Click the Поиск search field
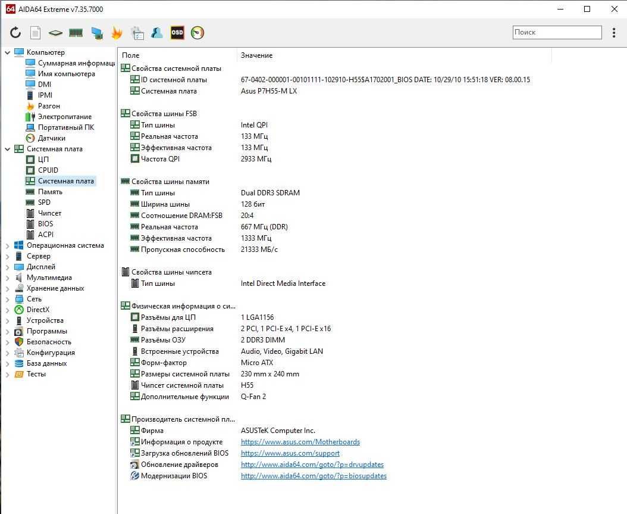 557,32
